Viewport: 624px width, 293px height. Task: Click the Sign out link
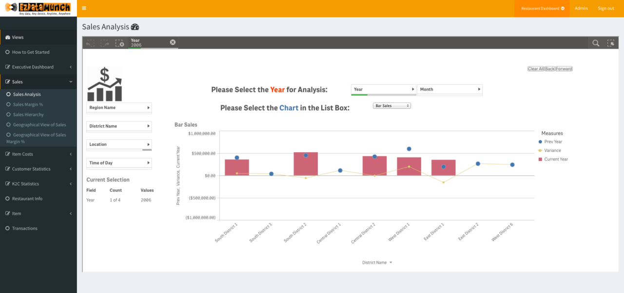point(605,8)
